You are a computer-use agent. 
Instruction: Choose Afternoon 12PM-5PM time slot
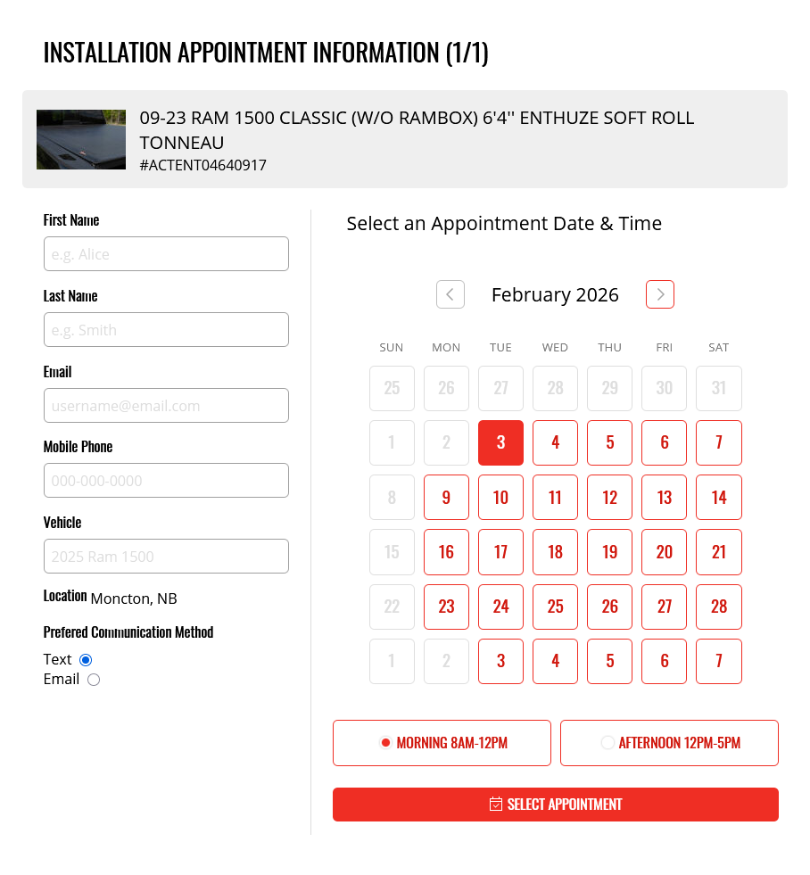click(669, 743)
